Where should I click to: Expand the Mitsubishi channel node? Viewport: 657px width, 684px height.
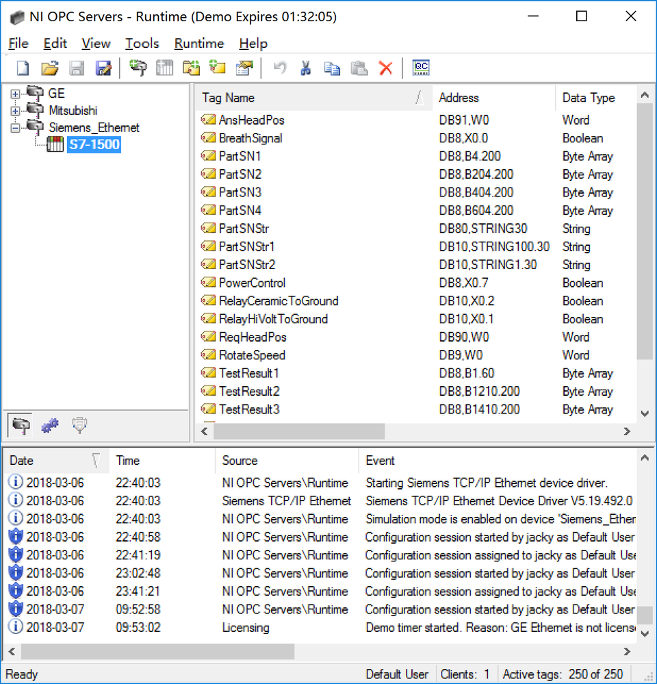pos(15,111)
